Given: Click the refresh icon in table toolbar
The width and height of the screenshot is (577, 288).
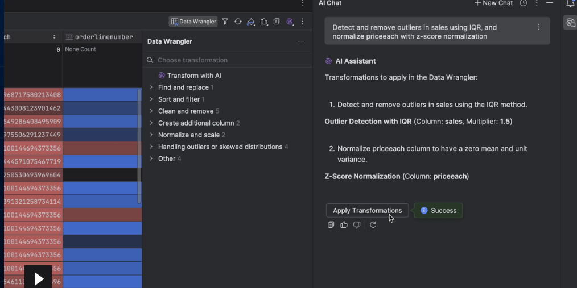Looking at the screenshot, I should [238, 22].
